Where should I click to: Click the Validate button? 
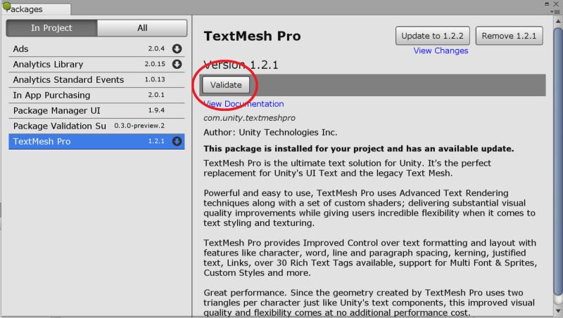click(226, 85)
